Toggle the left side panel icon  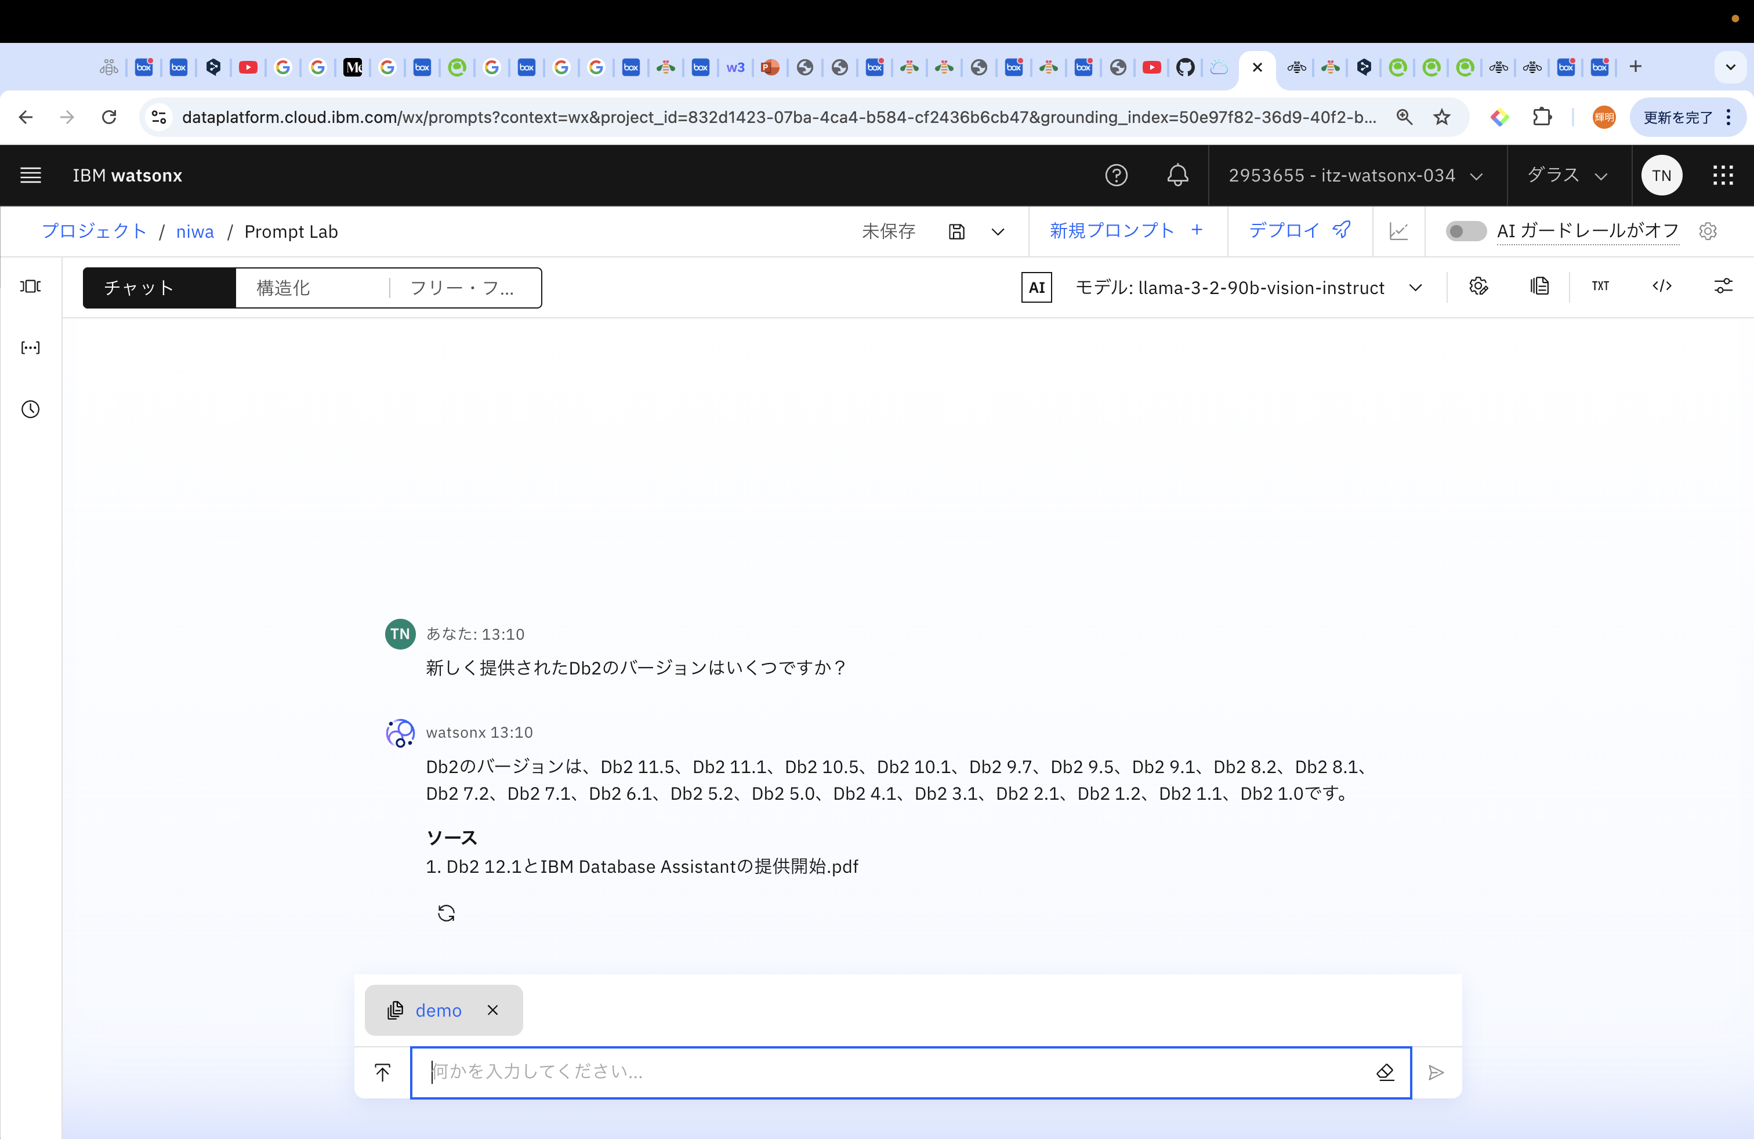30,286
